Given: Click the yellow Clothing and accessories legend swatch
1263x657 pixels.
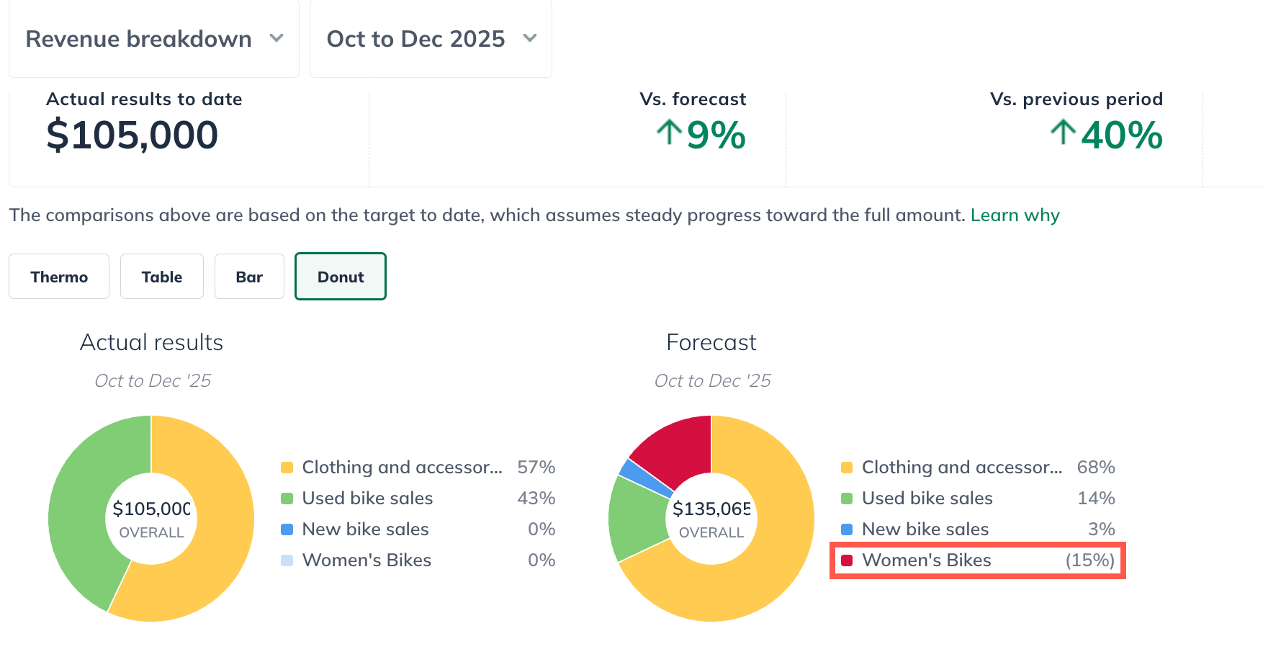Looking at the screenshot, I should [287, 467].
